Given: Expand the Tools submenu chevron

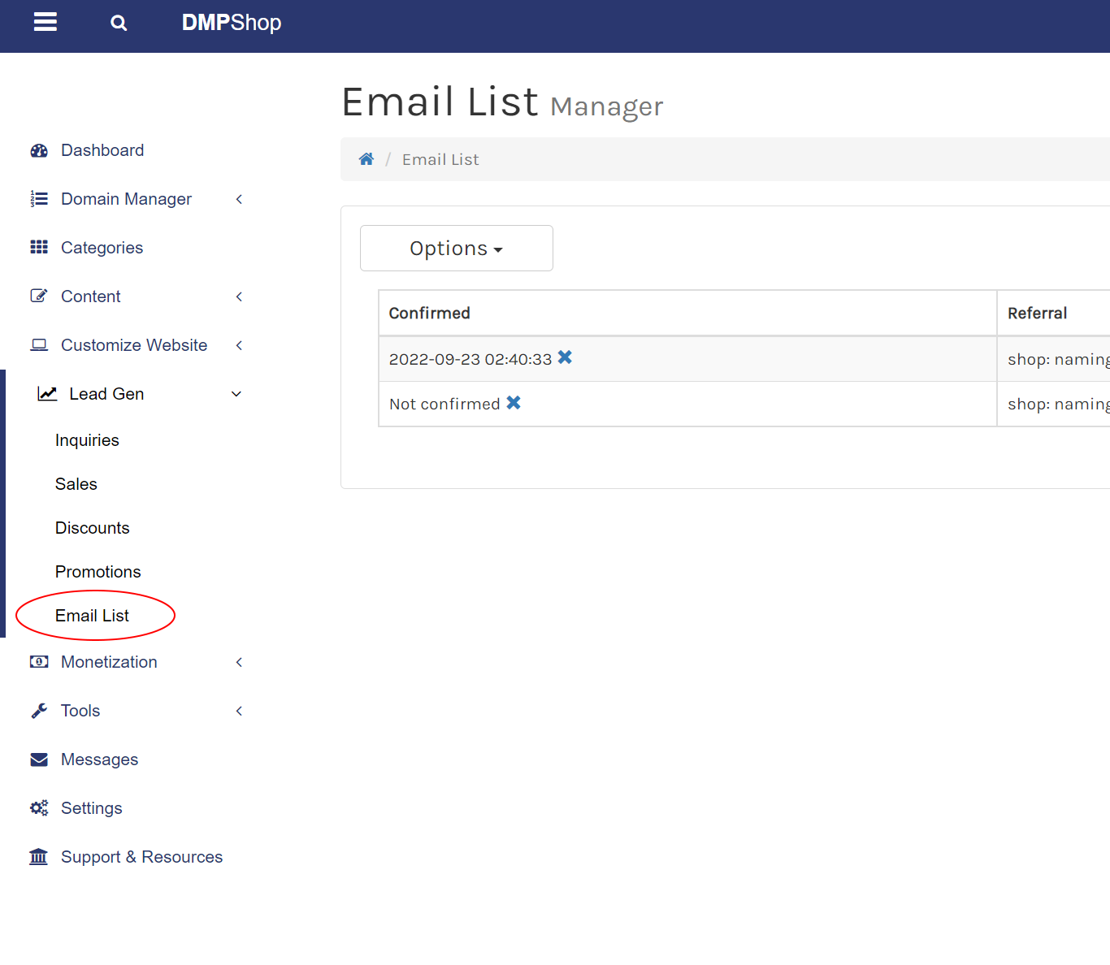Looking at the screenshot, I should 239,711.
